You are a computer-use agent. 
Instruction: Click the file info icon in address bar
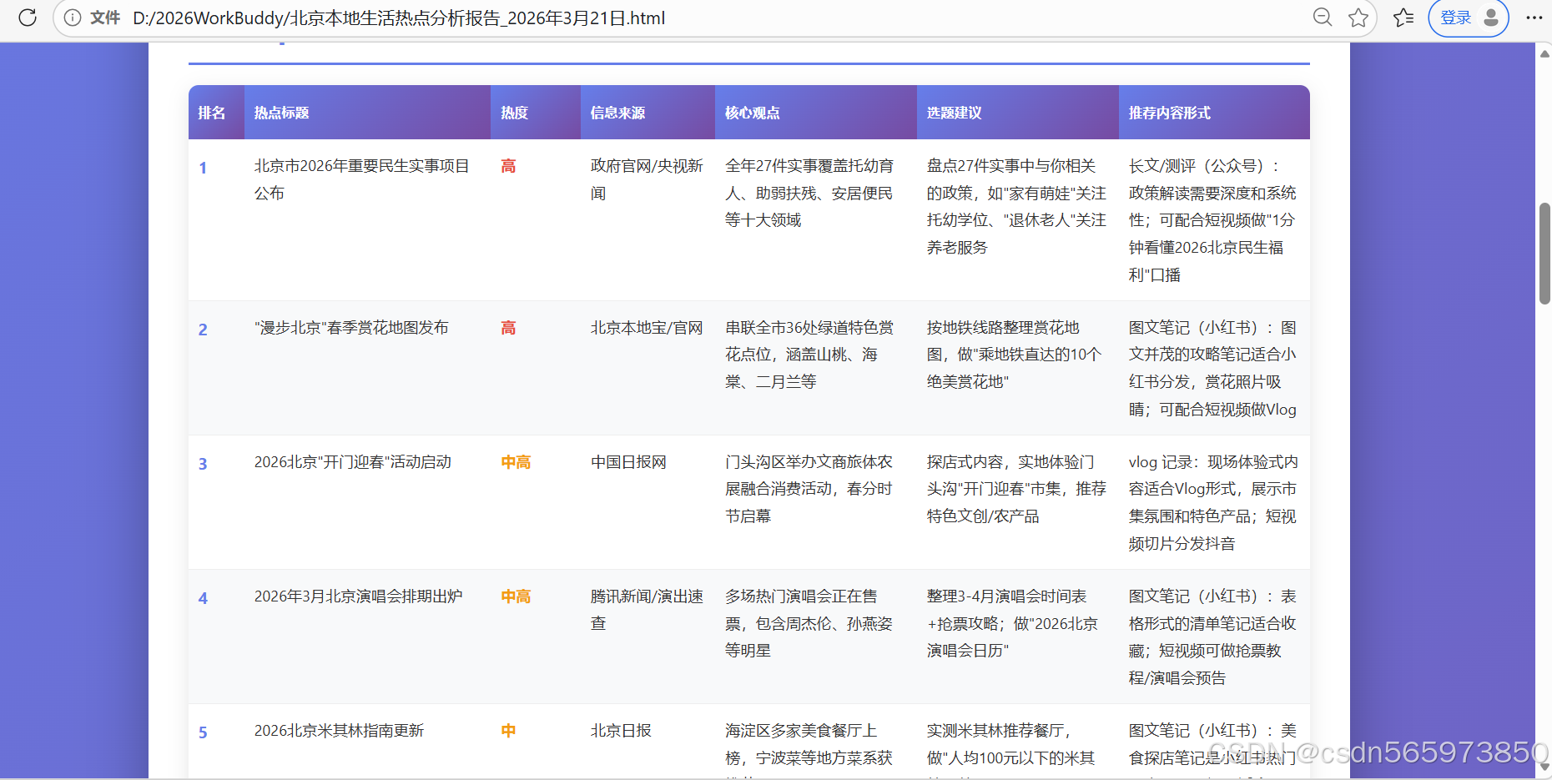73,18
